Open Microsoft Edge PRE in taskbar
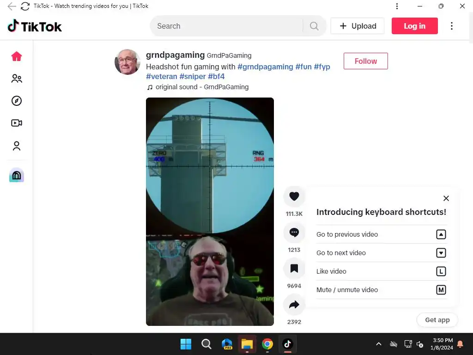 coord(227,344)
